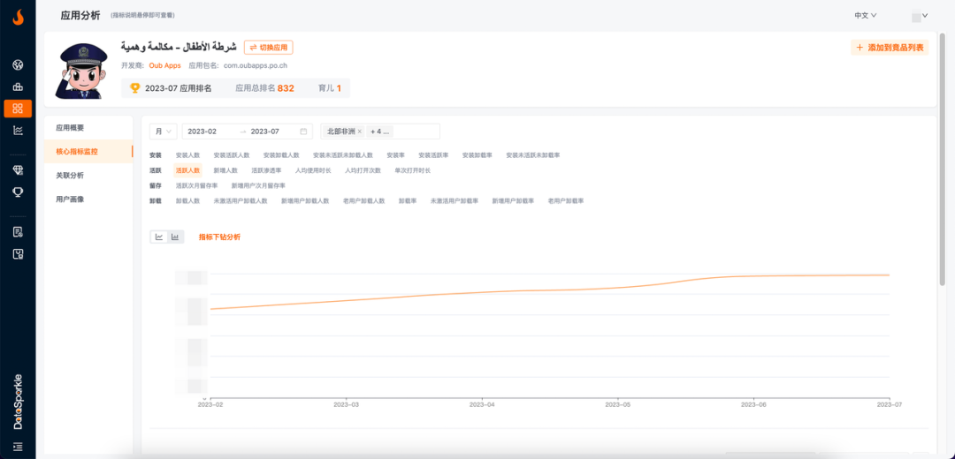Viewport: 955px width, 459px height.
Task: Open the 应用概要 tab
Action: point(70,128)
